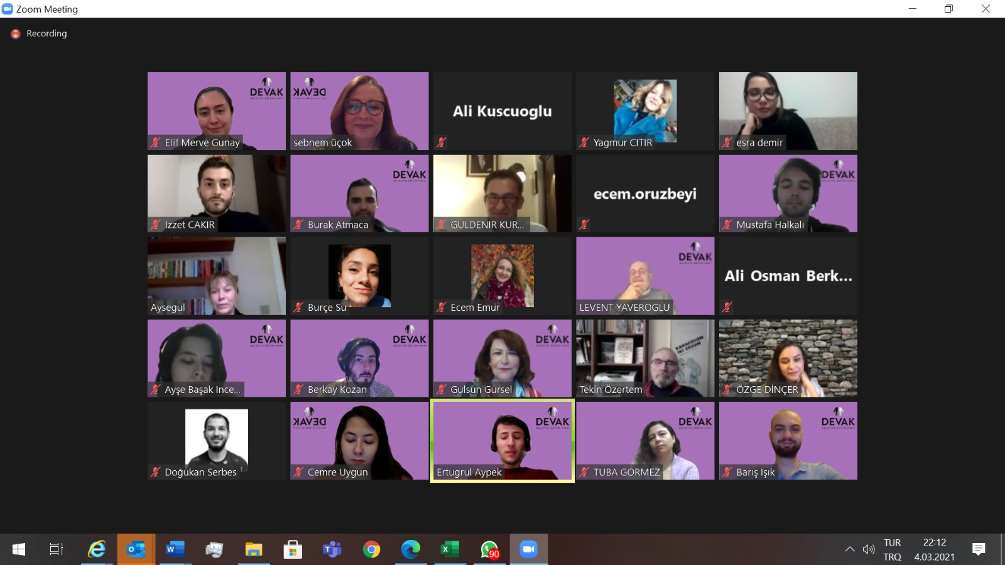Screen dimensions: 1005x565
Task: Open Outlook from the taskbar
Action: tap(136, 550)
